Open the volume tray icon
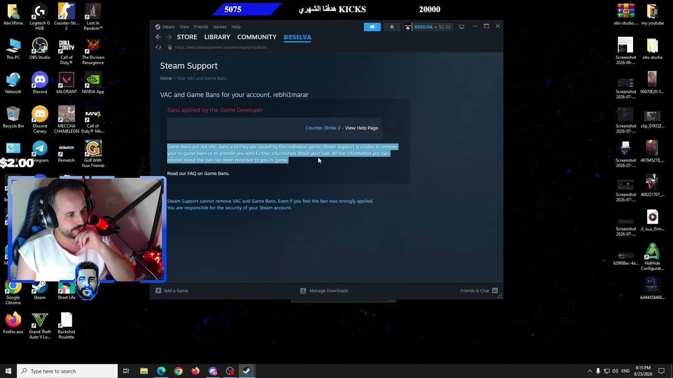The image size is (673, 378). tap(615, 371)
